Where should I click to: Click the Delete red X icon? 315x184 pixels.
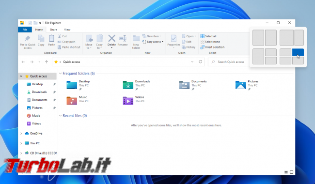(111, 38)
